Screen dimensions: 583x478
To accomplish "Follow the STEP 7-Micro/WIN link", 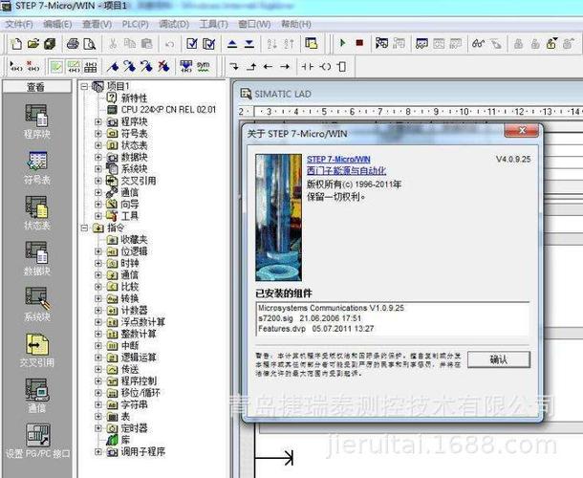I will tap(338, 160).
